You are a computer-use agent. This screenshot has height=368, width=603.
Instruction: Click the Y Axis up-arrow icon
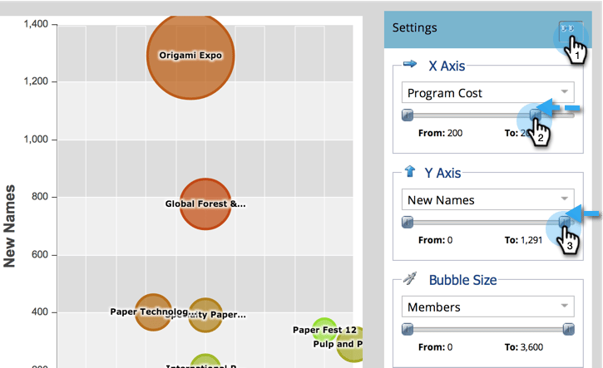(409, 172)
